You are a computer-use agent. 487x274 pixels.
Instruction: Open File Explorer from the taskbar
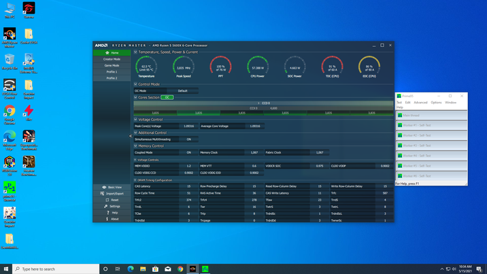[143, 269]
